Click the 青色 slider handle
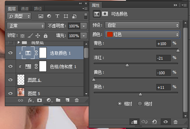 point(178,51)
